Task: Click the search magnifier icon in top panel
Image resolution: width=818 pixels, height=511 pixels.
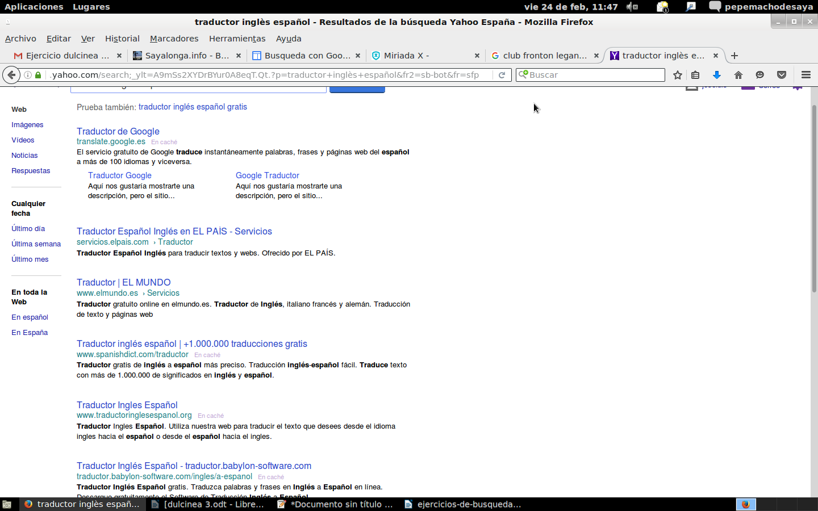Action: (x=691, y=7)
